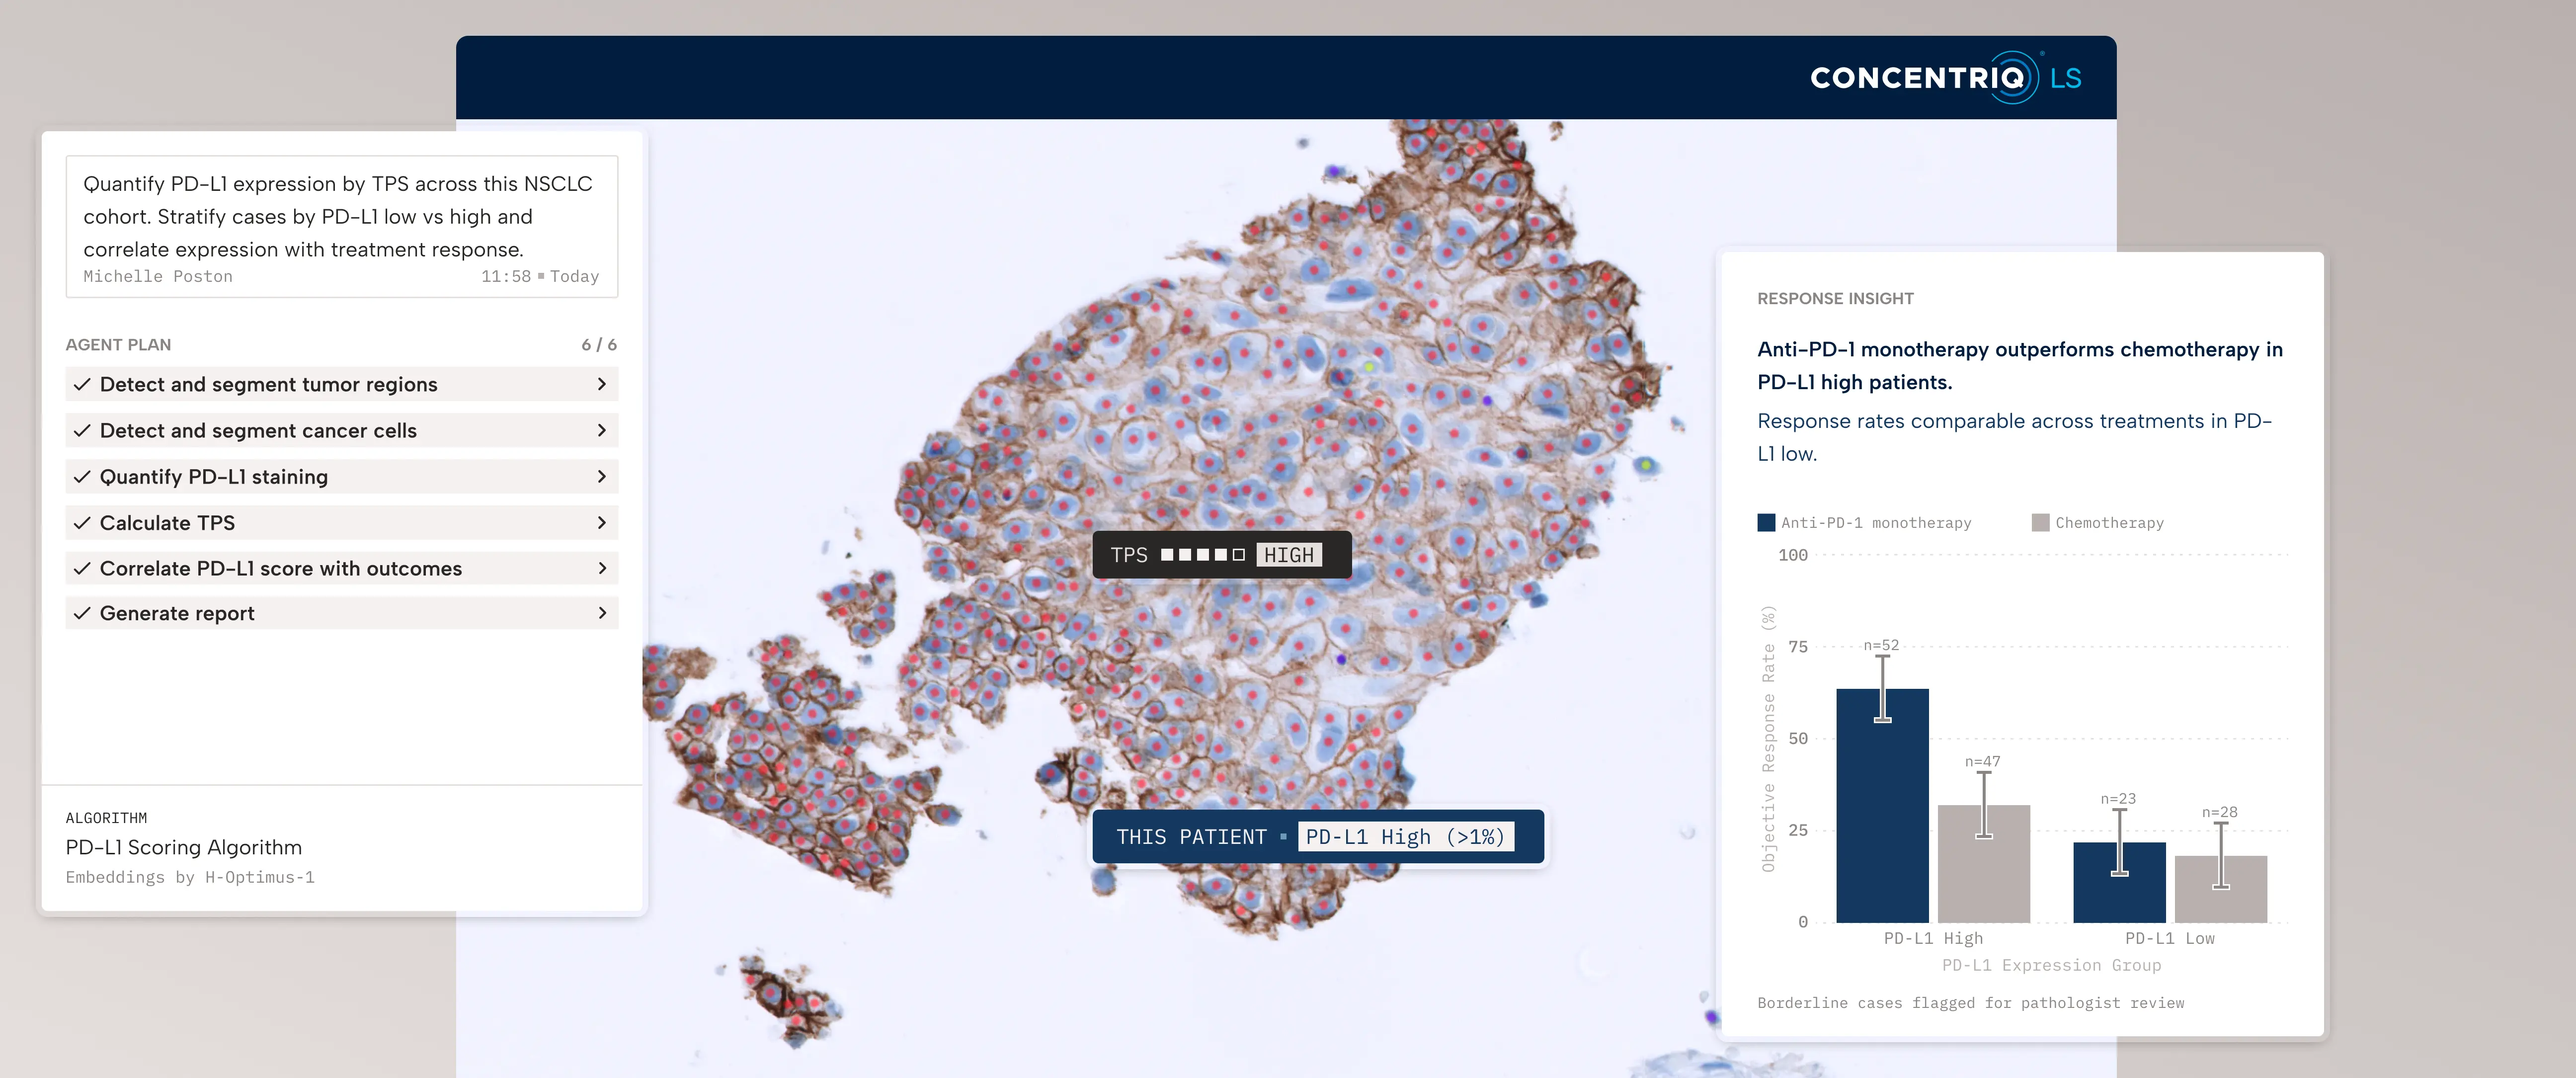
Task: Click the ALGORITHM section label
Action: click(x=106, y=818)
